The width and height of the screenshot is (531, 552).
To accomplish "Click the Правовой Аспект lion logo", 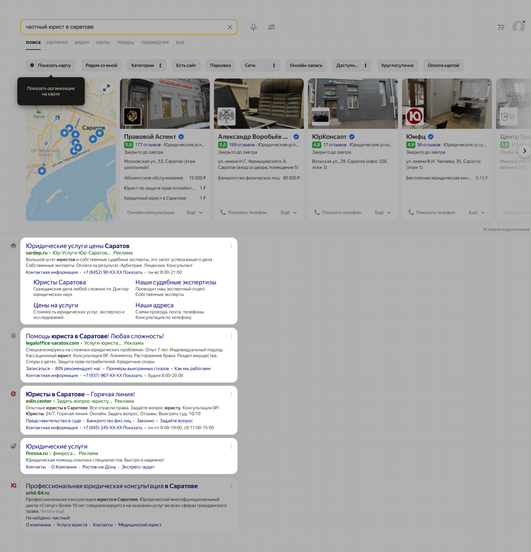I will (x=132, y=116).
